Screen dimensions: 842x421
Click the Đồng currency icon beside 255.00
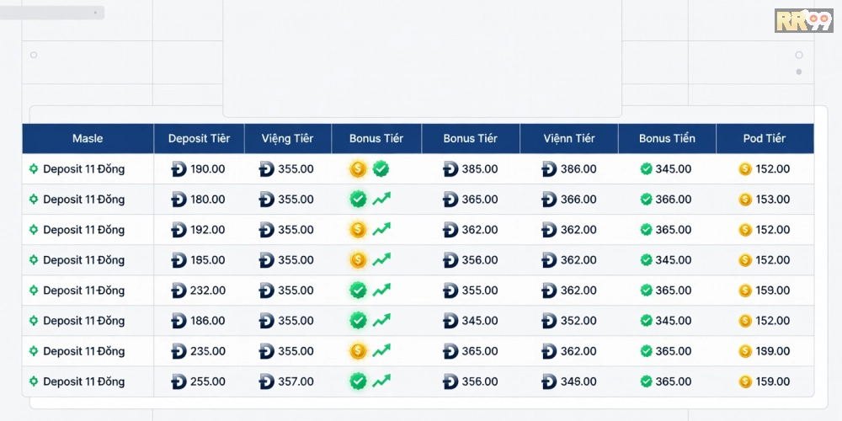[179, 381]
